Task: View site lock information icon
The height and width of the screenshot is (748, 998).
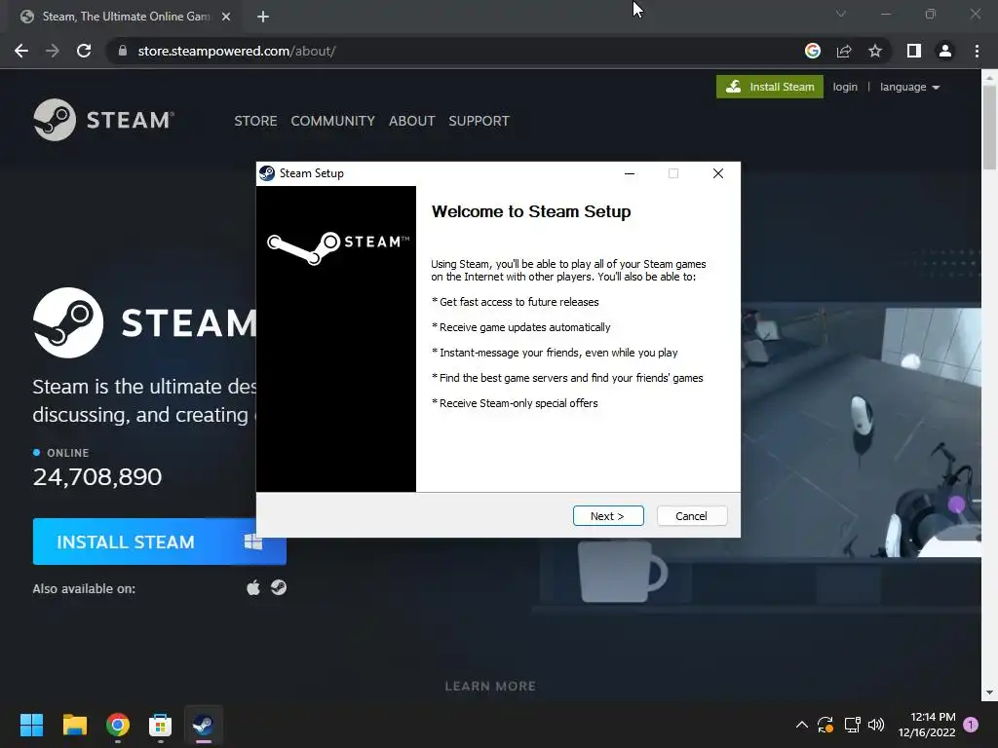Action: (122, 51)
